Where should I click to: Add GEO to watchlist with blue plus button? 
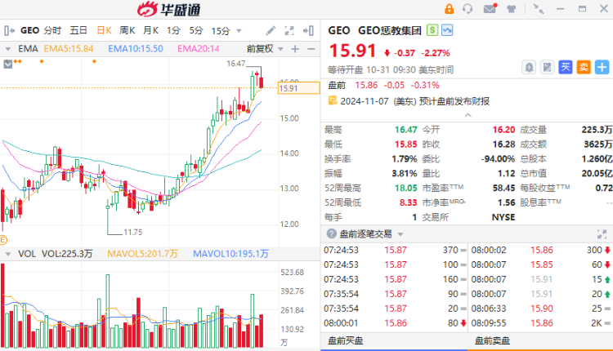click(x=602, y=68)
